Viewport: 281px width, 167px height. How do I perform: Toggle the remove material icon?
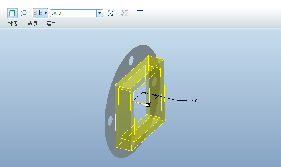[x=125, y=13]
